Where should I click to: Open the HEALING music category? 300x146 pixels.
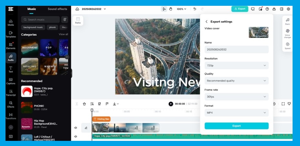point(30,67)
